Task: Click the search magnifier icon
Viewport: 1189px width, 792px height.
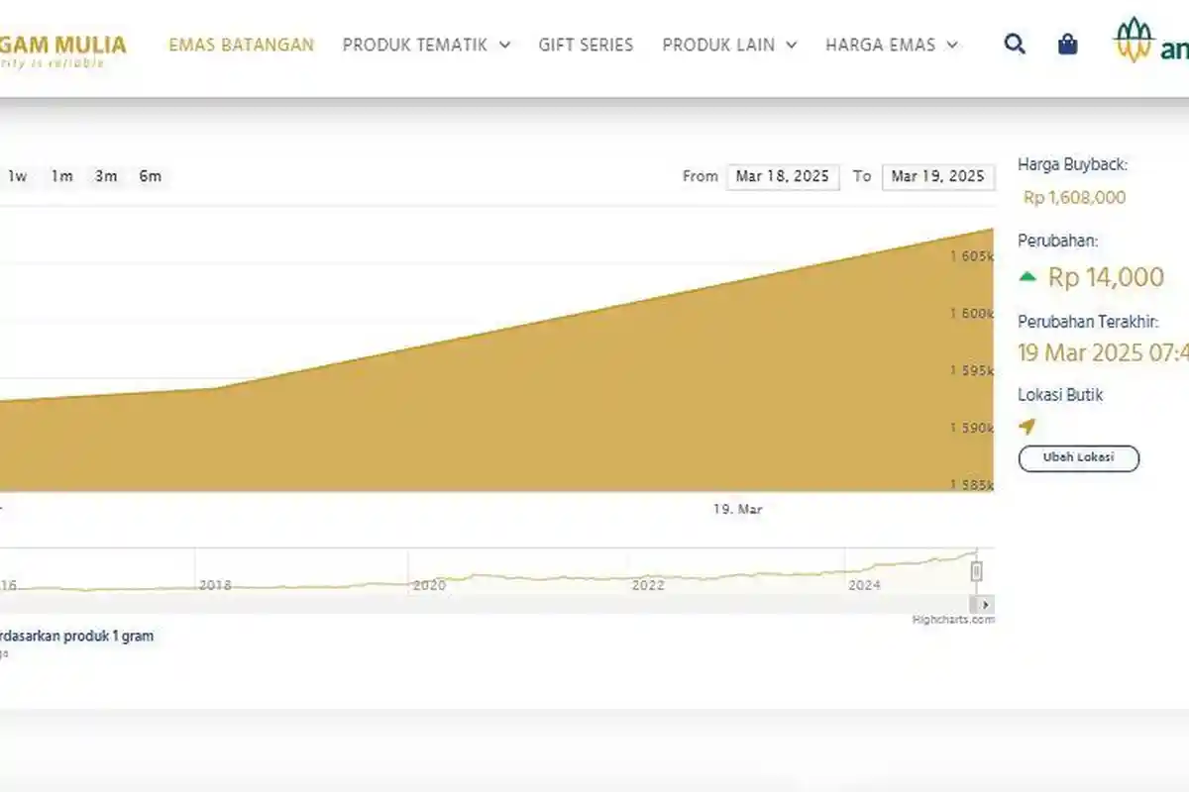Action: point(1014,44)
